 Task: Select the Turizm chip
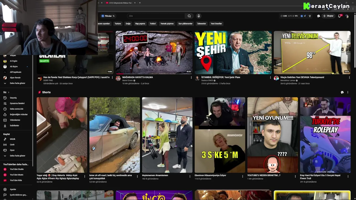pyautogui.click(x=118, y=24)
